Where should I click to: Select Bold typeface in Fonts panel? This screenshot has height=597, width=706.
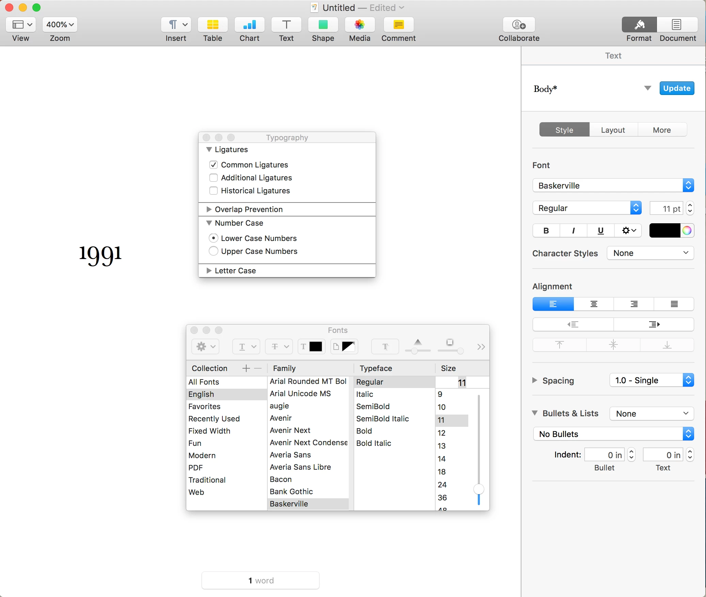pyautogui.click(x=364, y=431)
